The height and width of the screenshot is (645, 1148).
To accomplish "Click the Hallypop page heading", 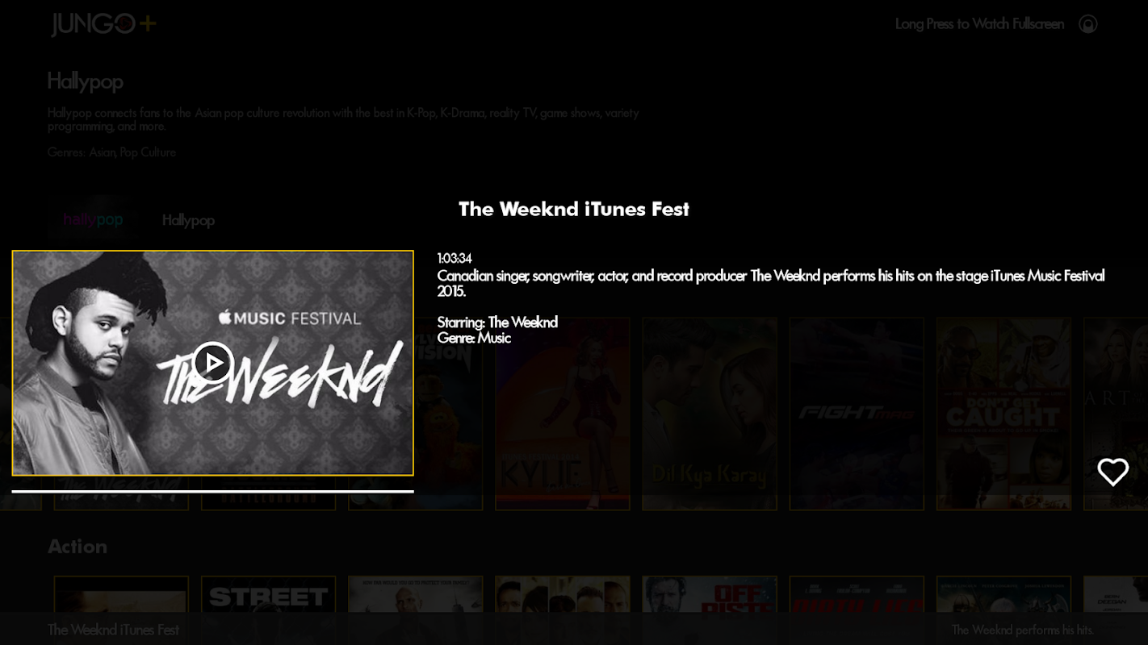I will [x=85, y=81].
